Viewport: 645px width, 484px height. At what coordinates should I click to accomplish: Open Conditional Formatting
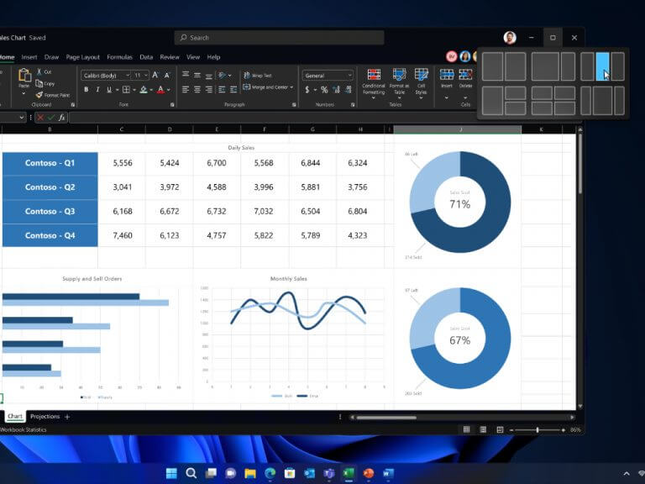[x=374, y=84]
